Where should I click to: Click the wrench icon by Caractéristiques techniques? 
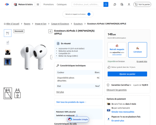tap(58, 65)
